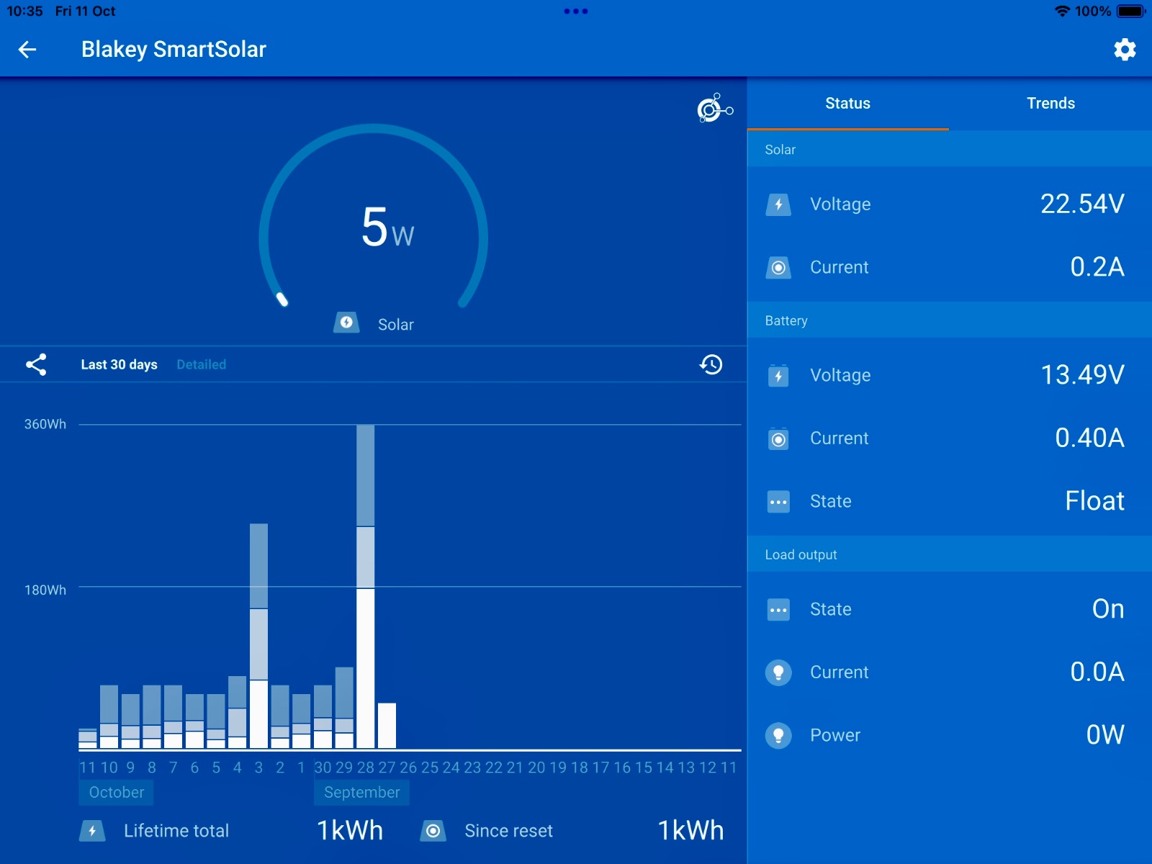Tap the September month label
Image resolution: width=1152 pixels, height=864 pixels.
pos(361,793)
